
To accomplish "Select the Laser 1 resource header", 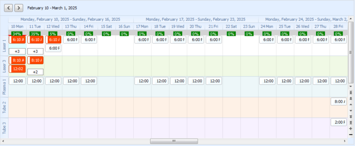I will (x=4, y=46).
